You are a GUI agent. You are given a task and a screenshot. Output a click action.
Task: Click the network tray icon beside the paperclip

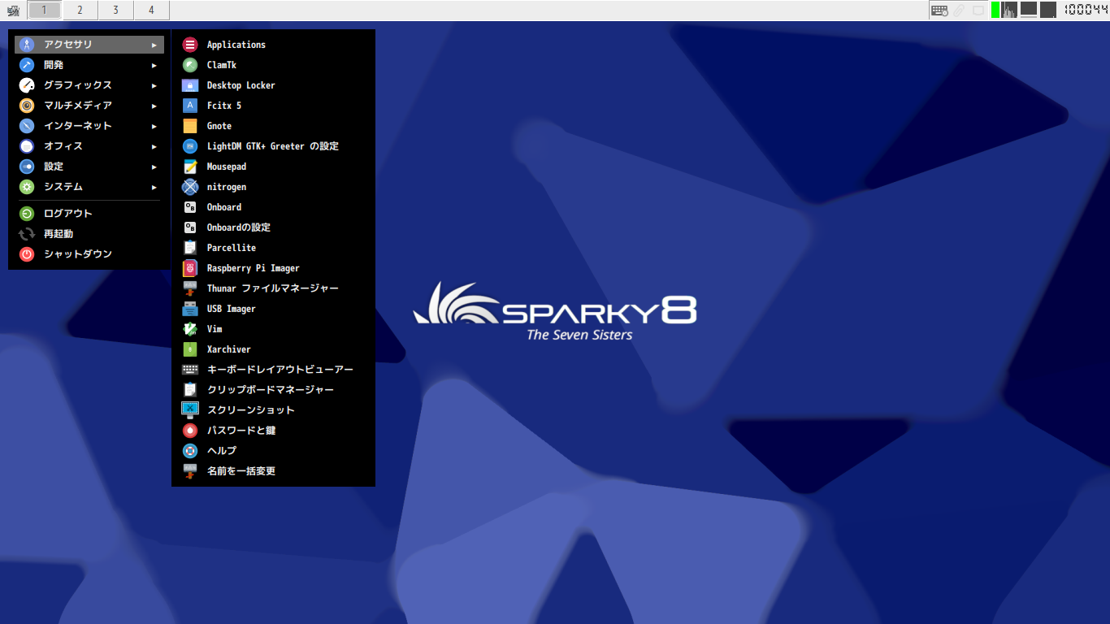click(978, 10)
